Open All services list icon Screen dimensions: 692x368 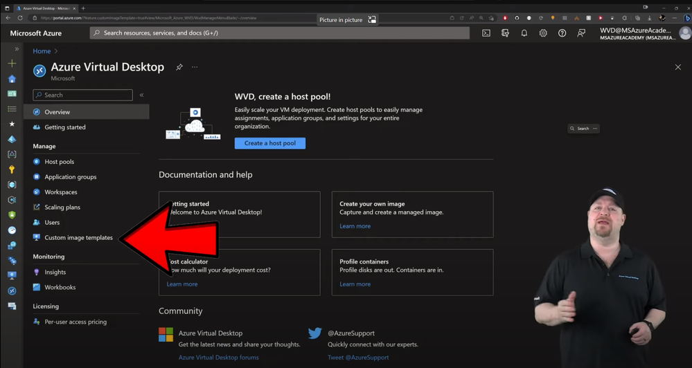12,109
